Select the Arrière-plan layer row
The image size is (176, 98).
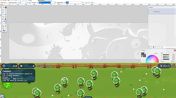tap(162, 12)
